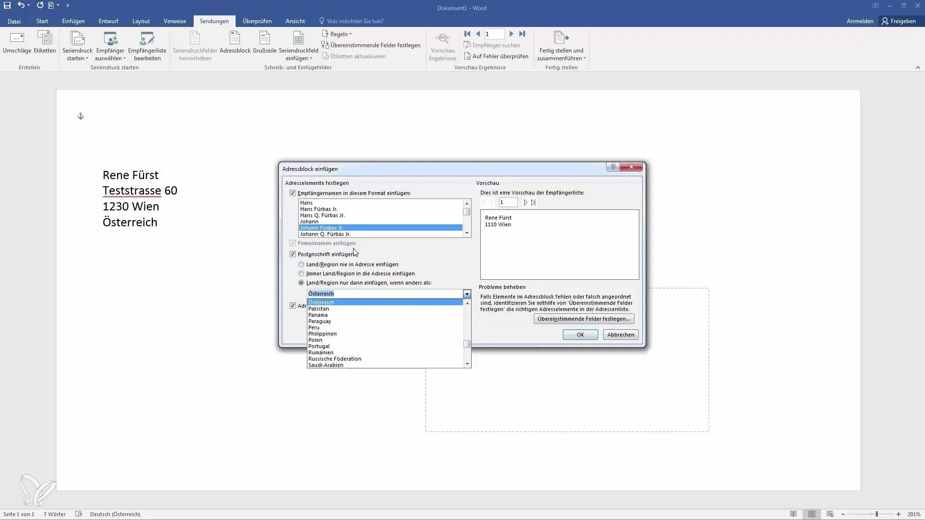Switch to read mode view icon
This screenshot has width=925, height=520.
(793, 514)
